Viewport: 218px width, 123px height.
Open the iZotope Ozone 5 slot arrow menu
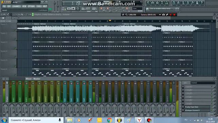[x=183, y=110]
